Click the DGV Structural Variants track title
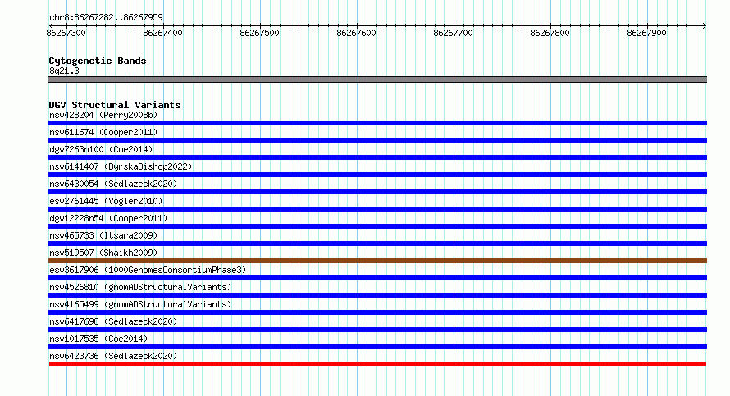Viewport: 730px width, 396px height. coord(115,105)
